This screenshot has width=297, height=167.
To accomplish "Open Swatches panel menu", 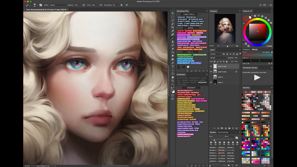I will click(272, 88).
